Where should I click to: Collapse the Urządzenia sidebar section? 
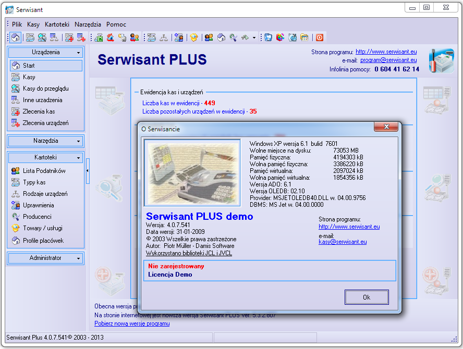click(45, 52)
